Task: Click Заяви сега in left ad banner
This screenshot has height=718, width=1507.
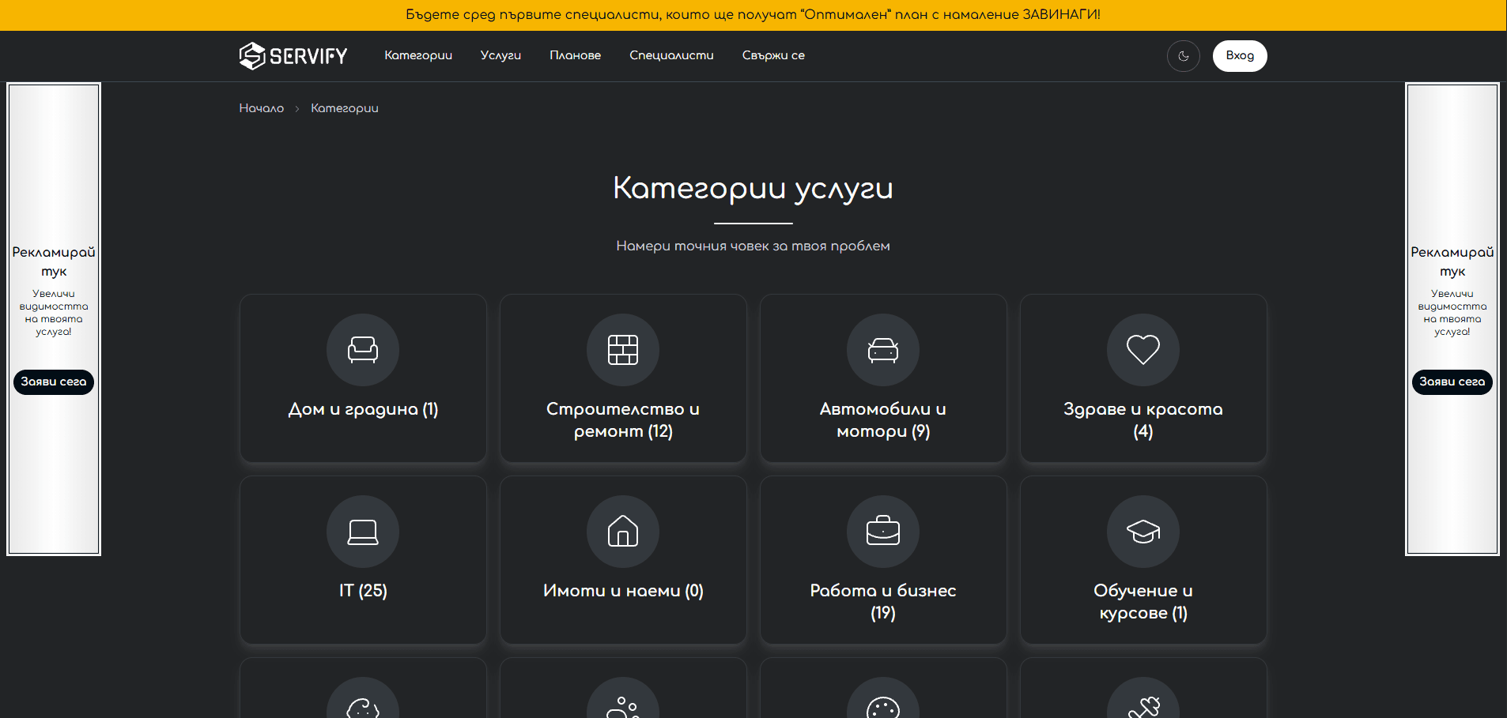Action: [54, 382]
